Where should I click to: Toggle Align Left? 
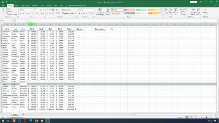47,13
